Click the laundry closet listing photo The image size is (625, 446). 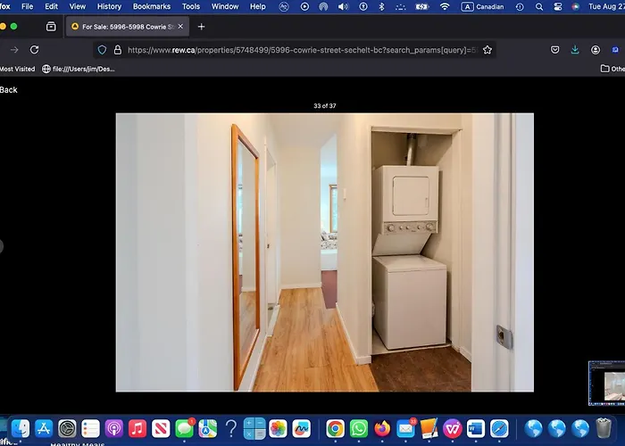click(x=324, y=252)
